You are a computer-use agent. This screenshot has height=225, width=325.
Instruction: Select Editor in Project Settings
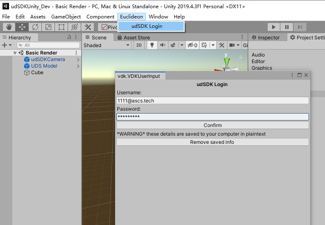pyautogui.click(x=258, y=61)
